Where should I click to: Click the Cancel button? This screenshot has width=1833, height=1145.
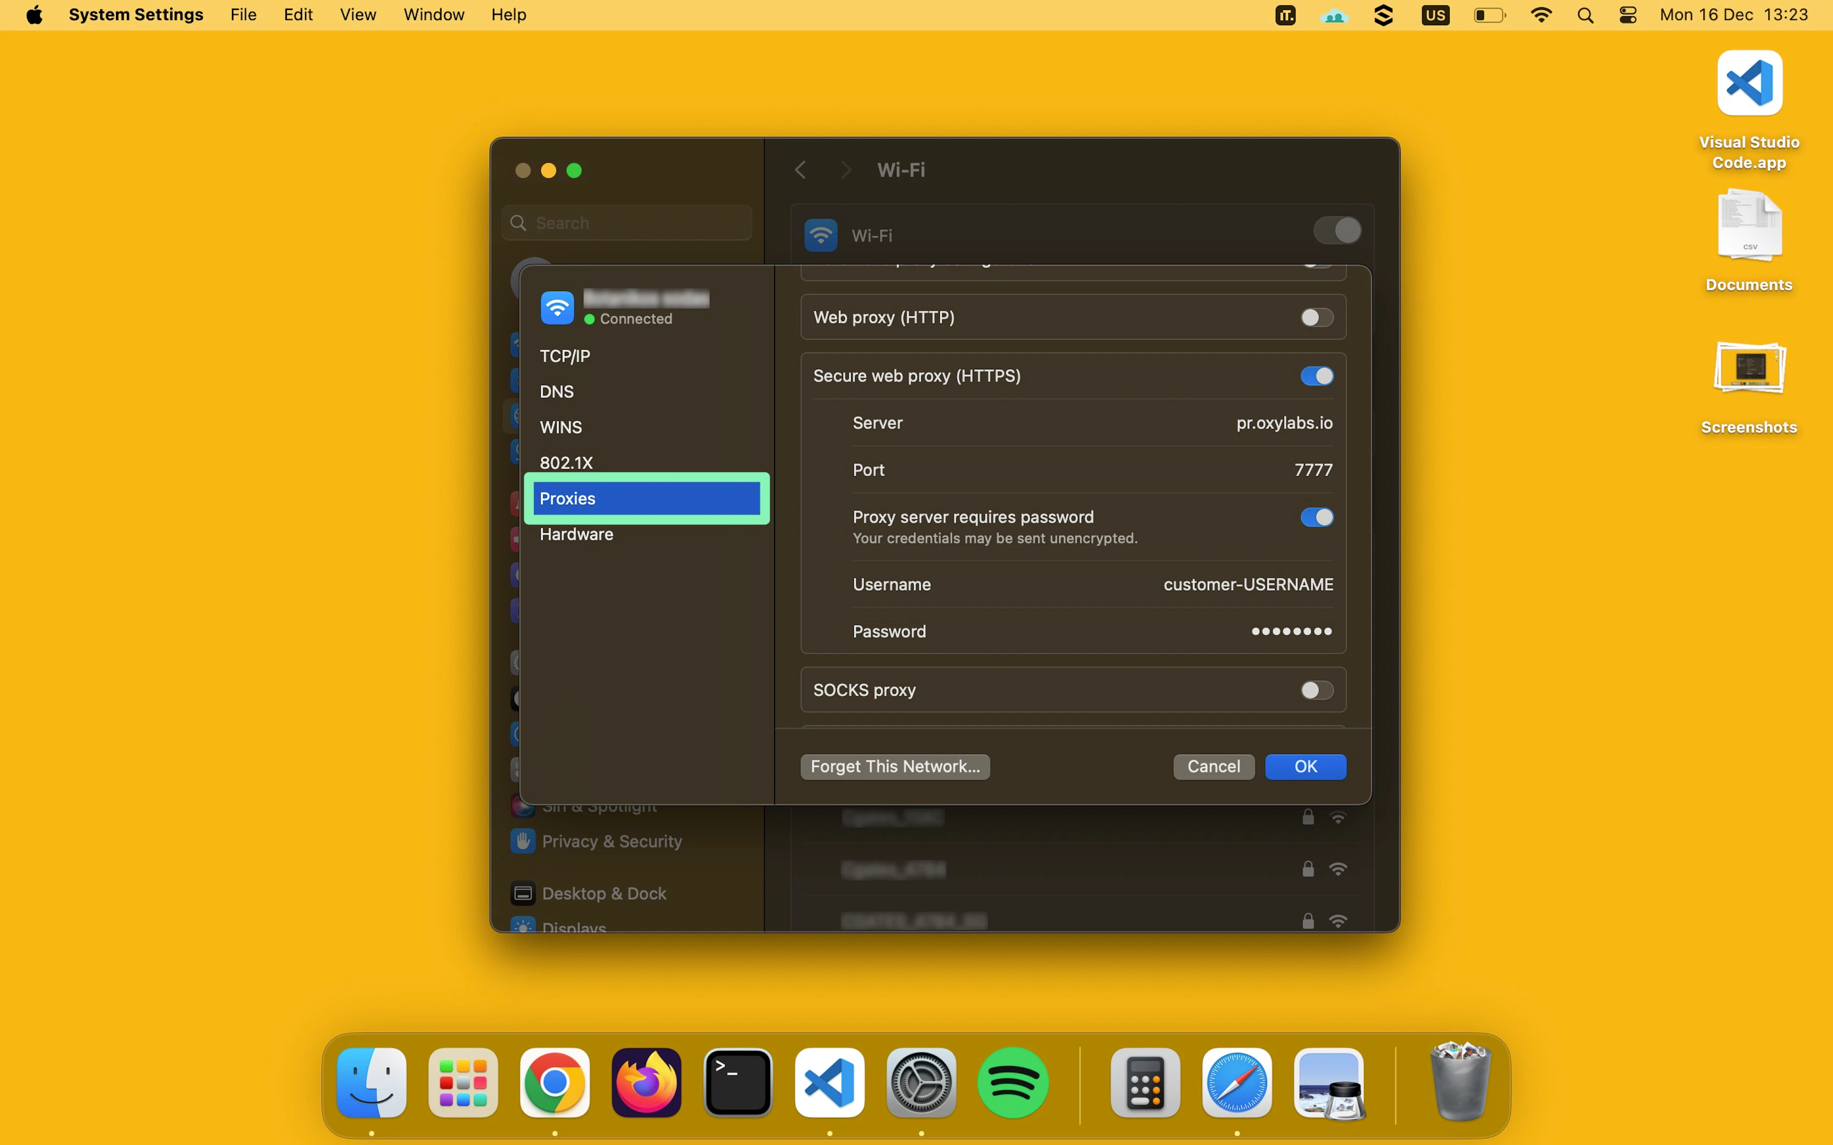[1213, 766]
